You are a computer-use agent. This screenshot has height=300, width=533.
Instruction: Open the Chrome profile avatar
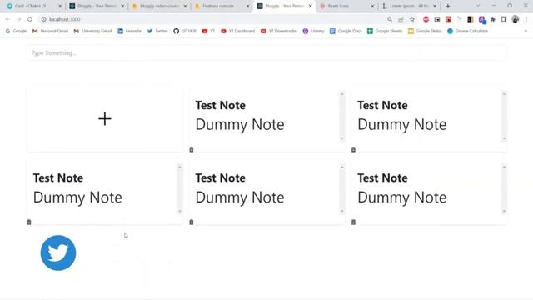click(516, 19)
